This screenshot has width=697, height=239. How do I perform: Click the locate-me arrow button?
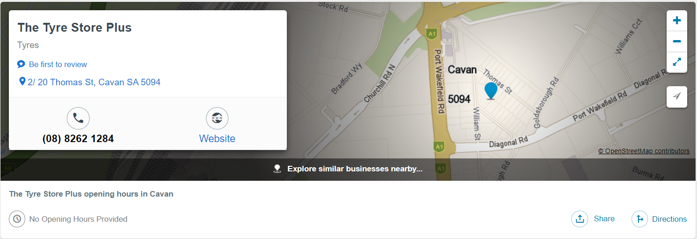pos(676,96)
